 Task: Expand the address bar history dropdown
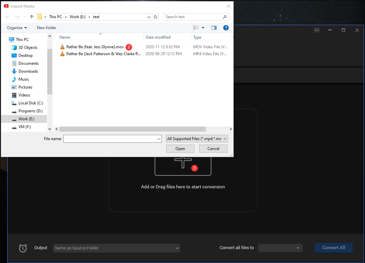(x=149, y=17)
